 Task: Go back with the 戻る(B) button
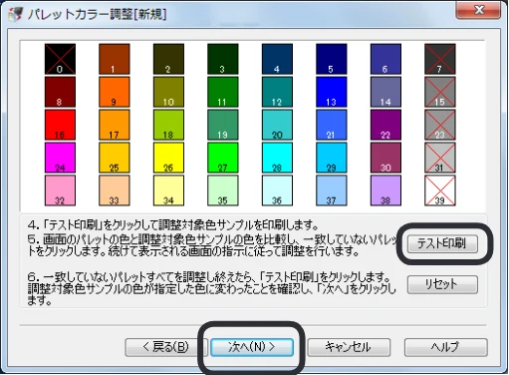pyautogui.click(x=166, y=347)
